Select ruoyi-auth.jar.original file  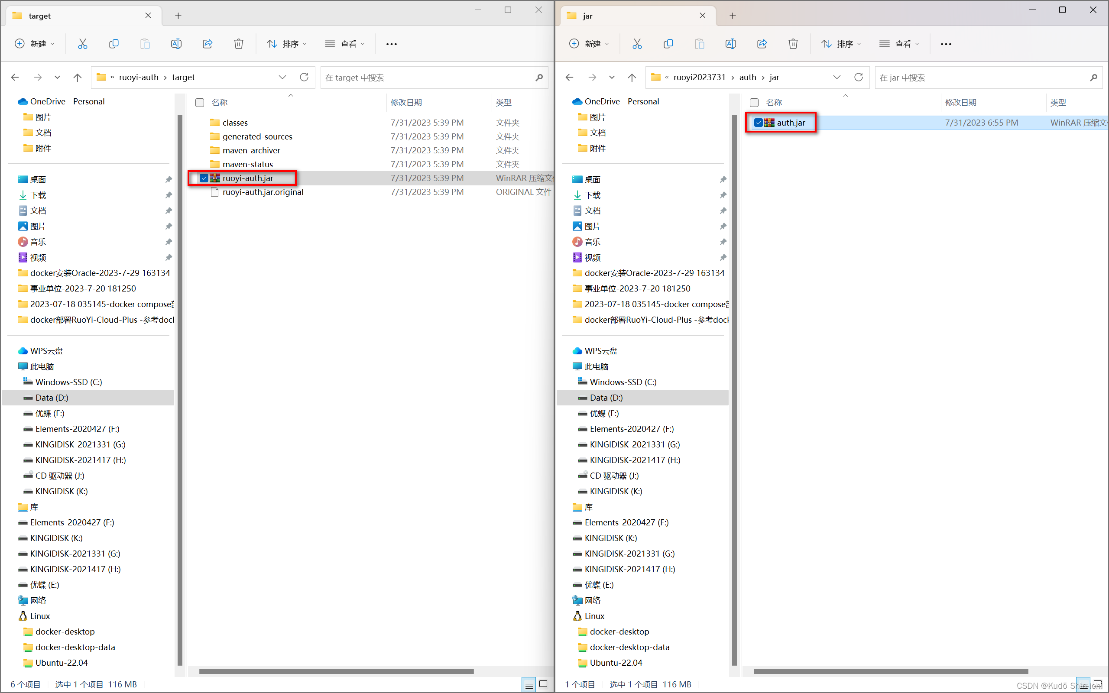pos(263,191)
